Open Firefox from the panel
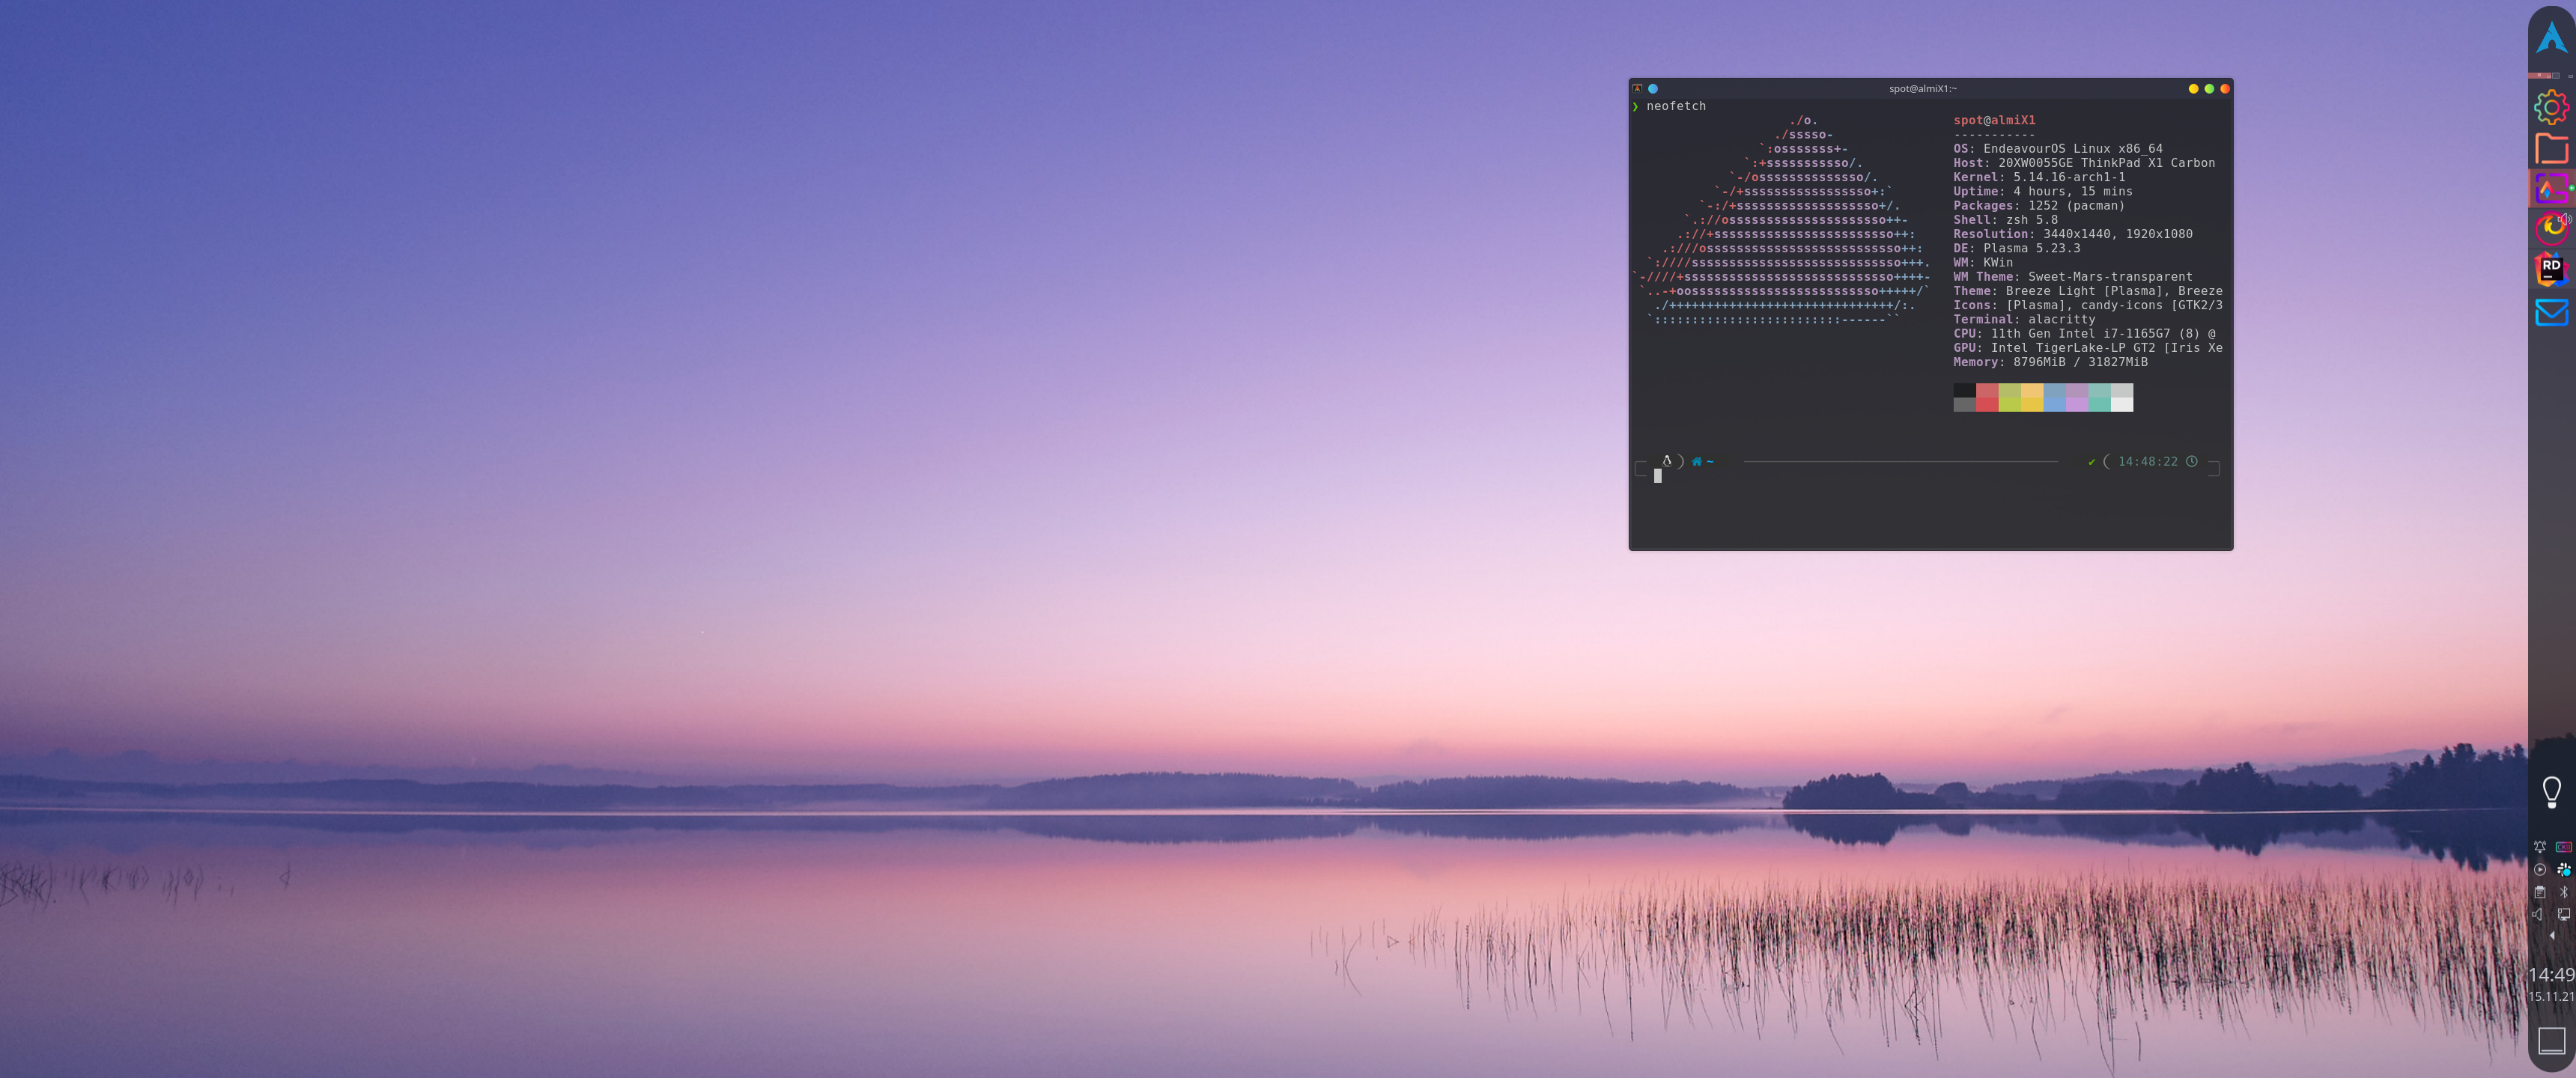This screenshot has width=2576, height=1078. pos(2551,228)
